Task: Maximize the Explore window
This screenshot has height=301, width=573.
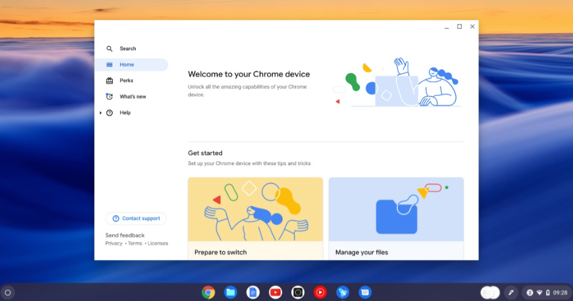Action: tap(460, 26)
